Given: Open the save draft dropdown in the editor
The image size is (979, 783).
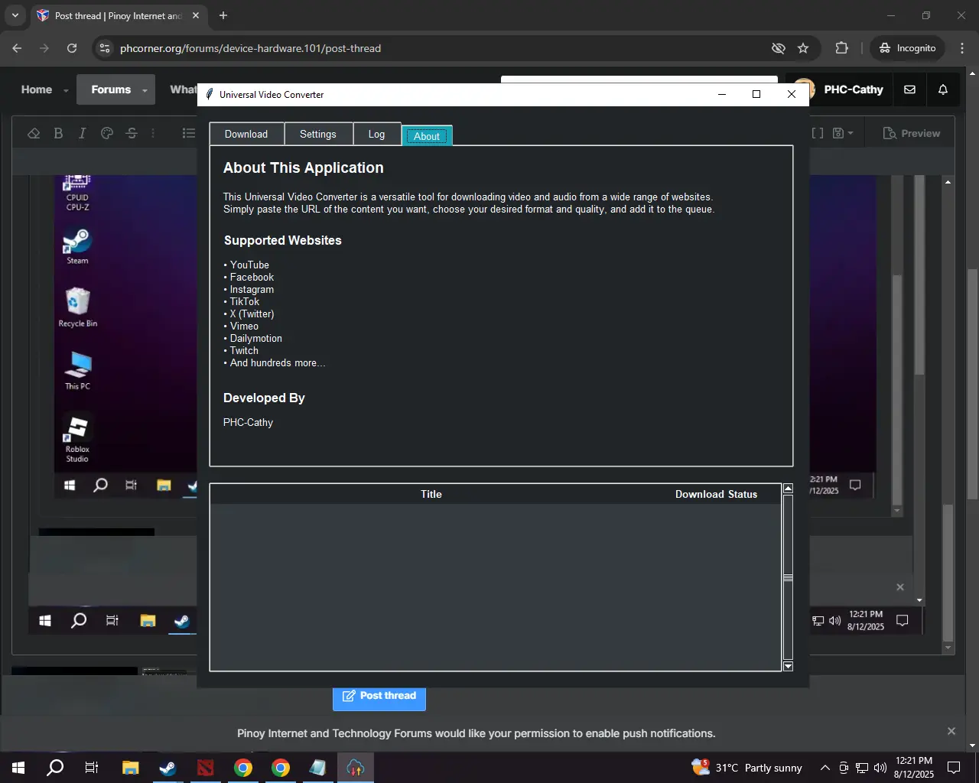Looking at the screenshot, I should 843,133.
